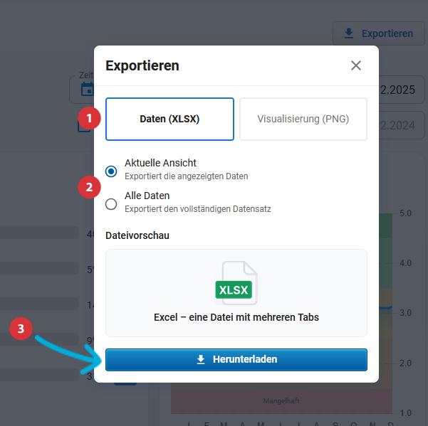Viewport: 428px width, 426px height.
Task: Click the Alle Daten option label
Action: (147, 196)
